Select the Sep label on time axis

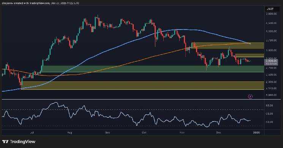(108, 133)
